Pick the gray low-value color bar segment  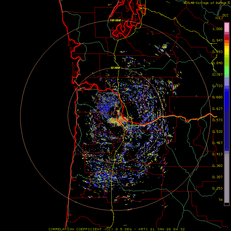pyautogui.click(x=227, y=178)
